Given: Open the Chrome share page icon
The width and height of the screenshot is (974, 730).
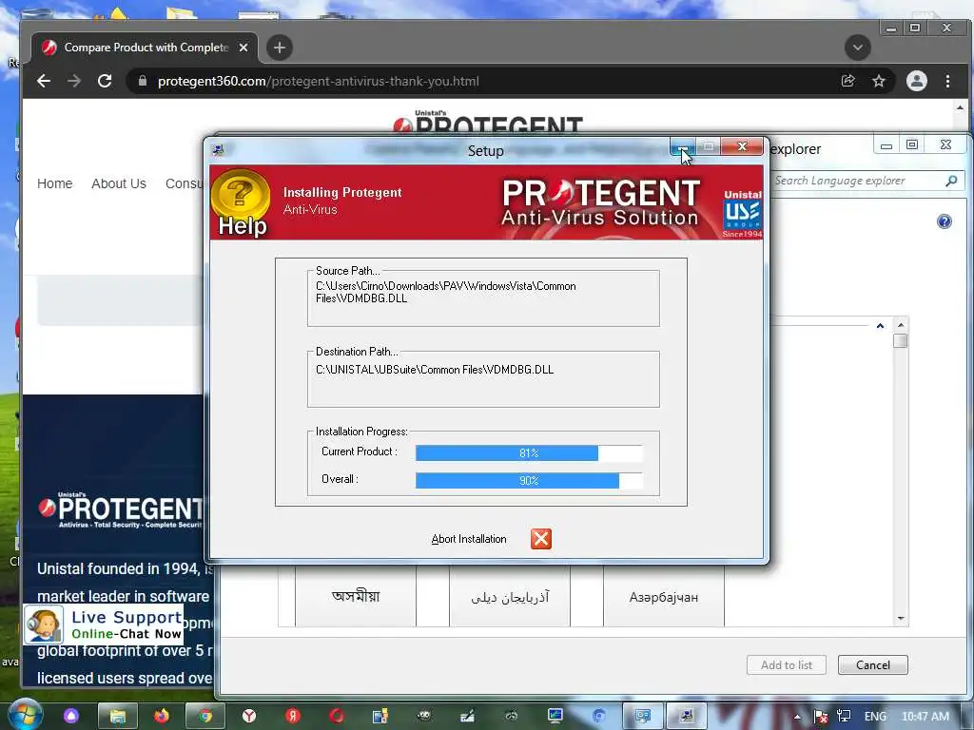Looking at the screenshot, I should [847, 81].
